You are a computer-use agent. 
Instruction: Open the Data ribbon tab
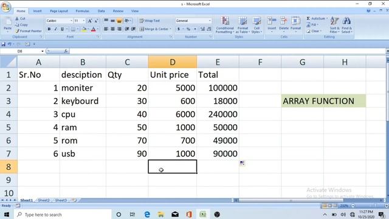pos(102,11)
